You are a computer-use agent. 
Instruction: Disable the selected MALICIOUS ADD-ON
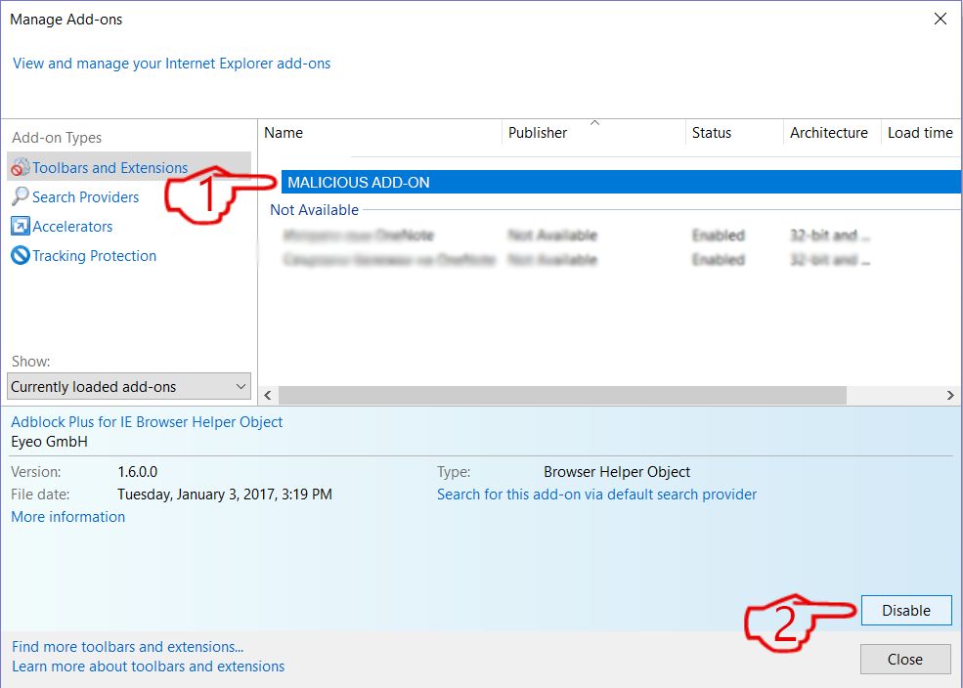(905, 610)
